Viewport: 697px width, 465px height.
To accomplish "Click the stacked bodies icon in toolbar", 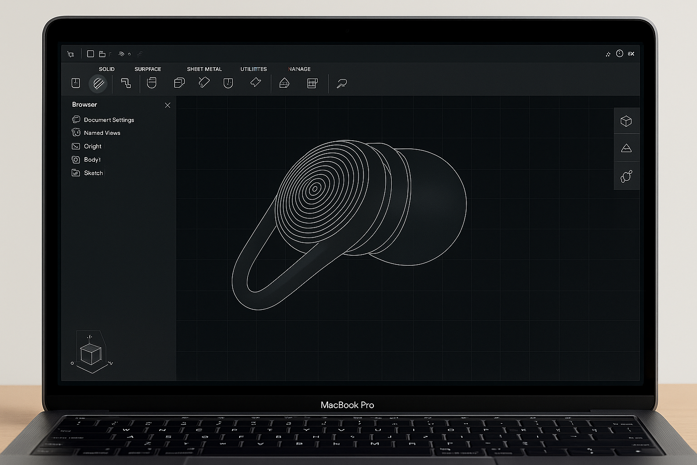I will click(179, 83).
